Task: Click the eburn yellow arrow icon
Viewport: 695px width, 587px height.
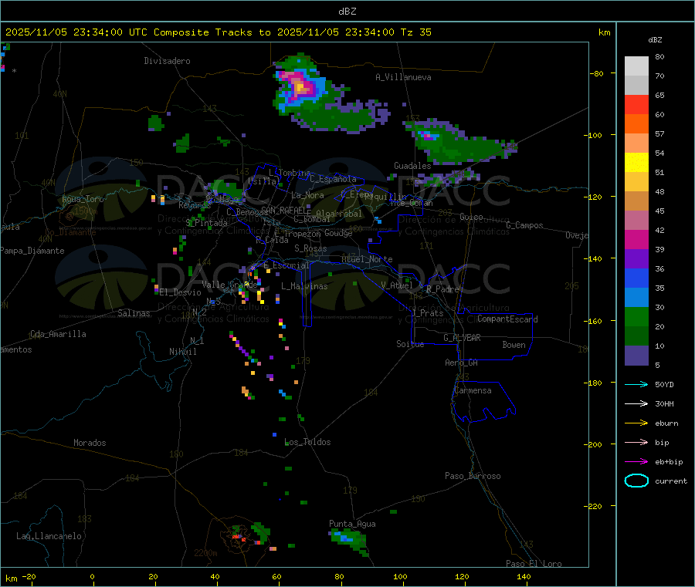Action: coord(636,423)
